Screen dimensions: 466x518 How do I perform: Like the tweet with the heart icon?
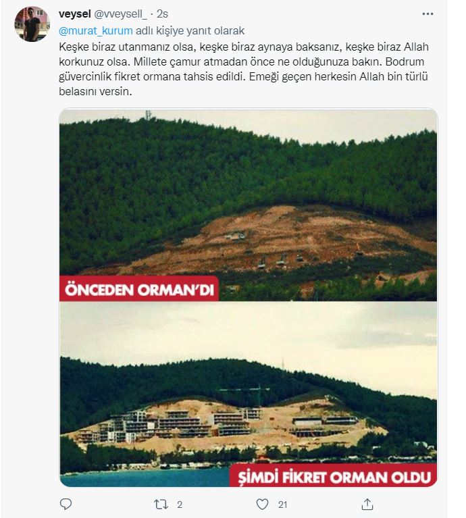tap(262, 504)
